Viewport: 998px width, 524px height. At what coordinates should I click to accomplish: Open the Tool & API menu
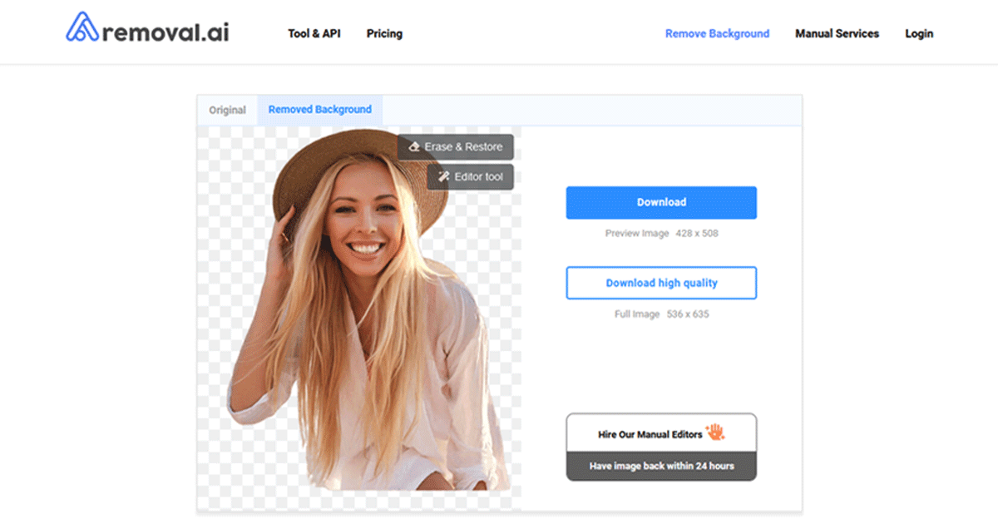tap(314, 34)
